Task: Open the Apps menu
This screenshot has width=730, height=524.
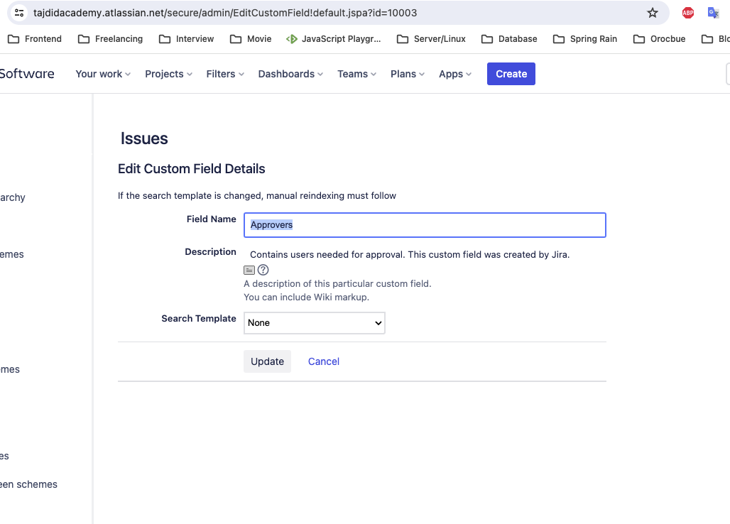Action: (x=455, y=74)
